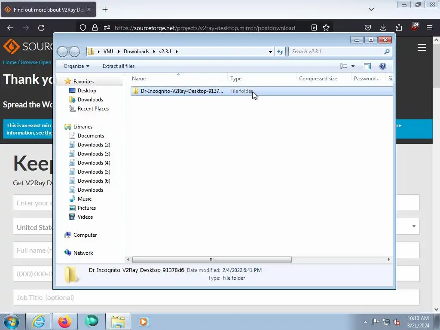This screenshot has height=330, width=440.
Task: Open Recent Places
Action: click(93, 109)
